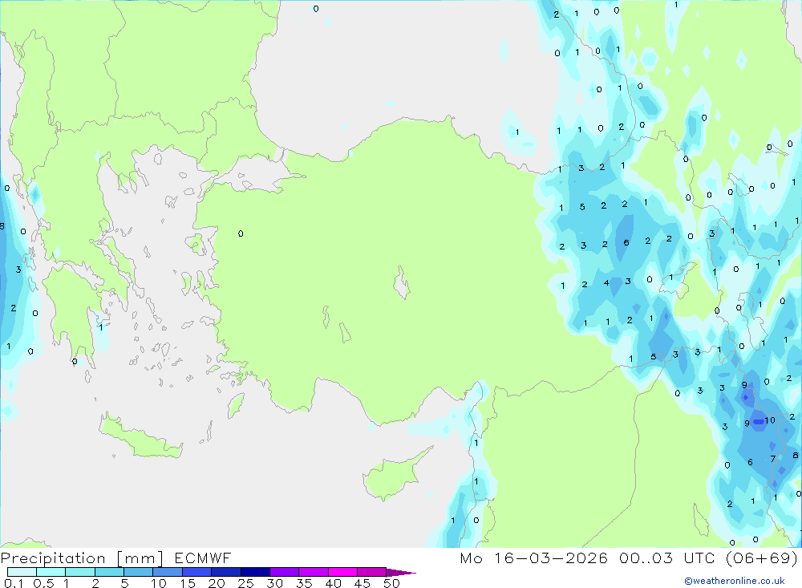Click the '0.5' legend scale label
The image size is (802, 588).
click(x=44, y=583)
